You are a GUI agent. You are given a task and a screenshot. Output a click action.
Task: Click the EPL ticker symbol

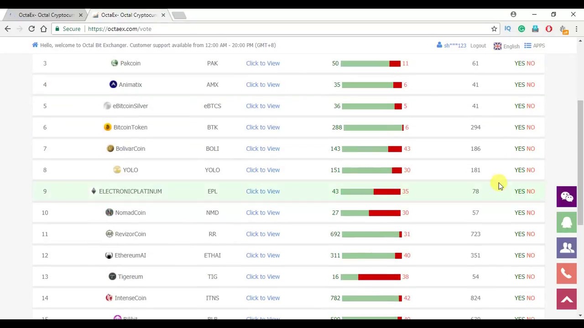(212, 191)
